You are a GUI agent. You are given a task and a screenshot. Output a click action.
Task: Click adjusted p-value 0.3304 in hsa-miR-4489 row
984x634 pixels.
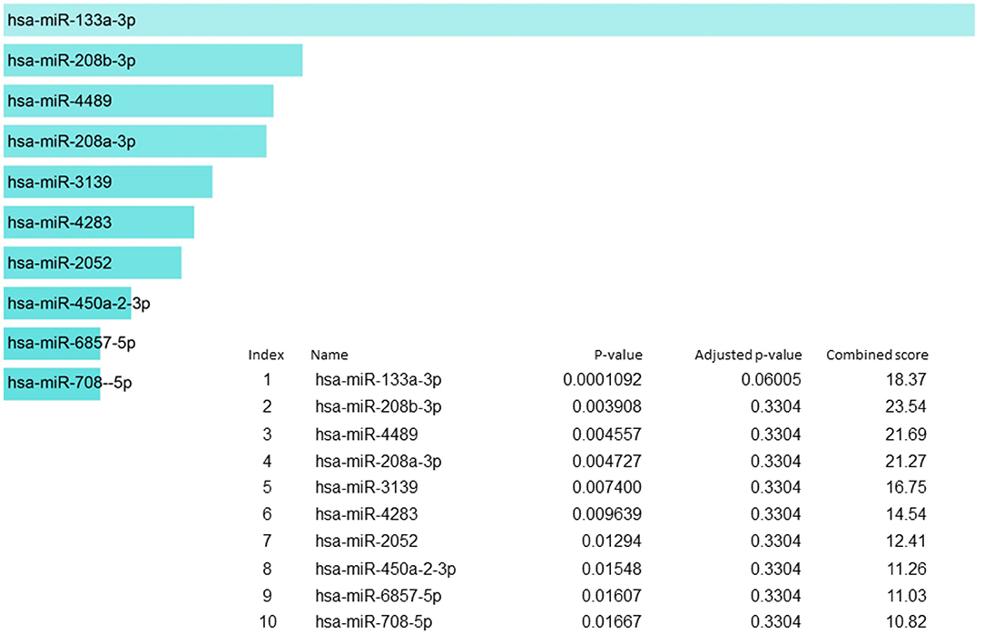pos(775,434)
